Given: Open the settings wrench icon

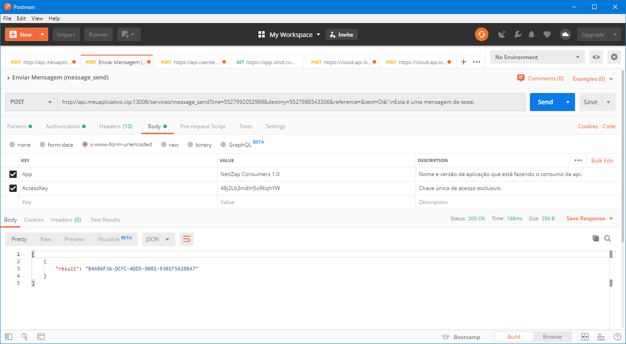Looking at the screenshot, I should (x=517, y=34).
